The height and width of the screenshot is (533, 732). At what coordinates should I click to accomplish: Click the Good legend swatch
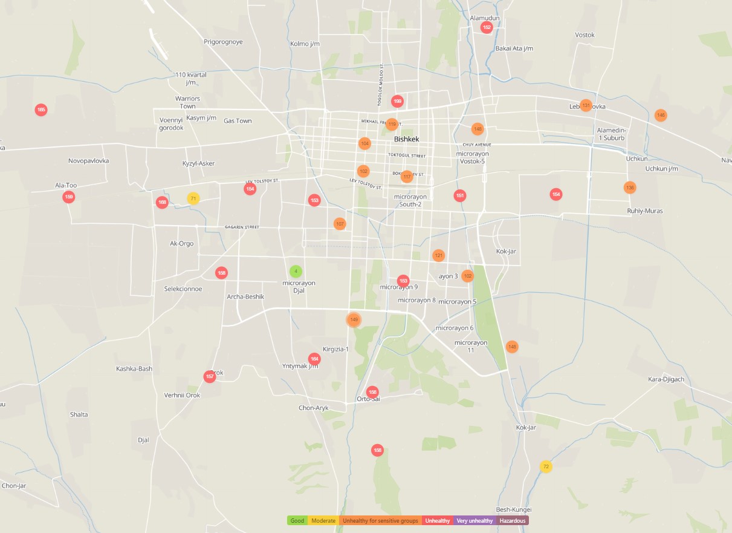point(297,520)
